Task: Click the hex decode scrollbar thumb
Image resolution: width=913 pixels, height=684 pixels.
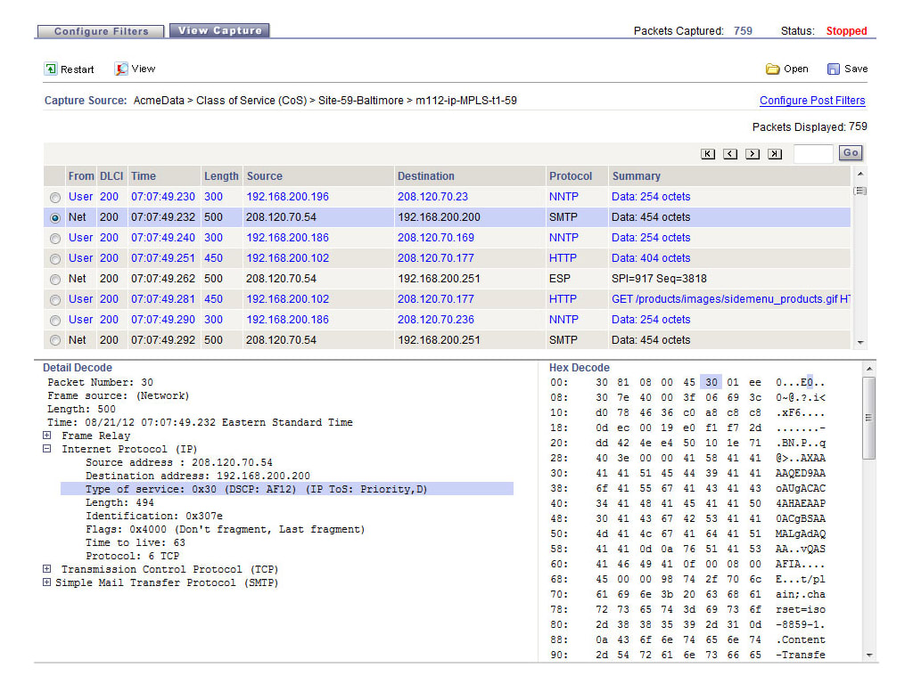Action: pyautogui.click(x=868, y=419)
